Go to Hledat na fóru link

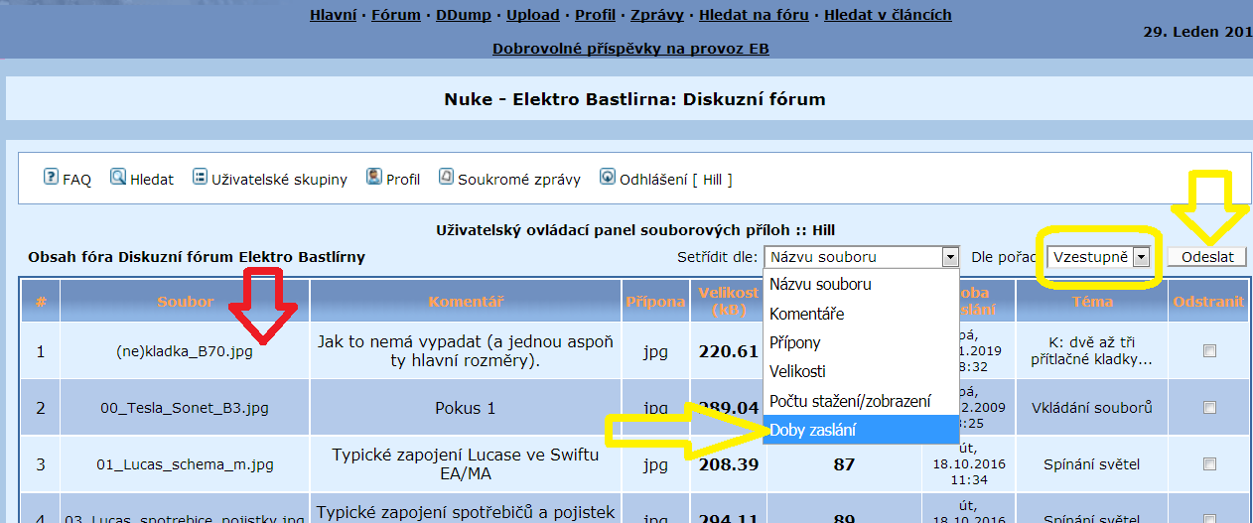pos(756,15)
